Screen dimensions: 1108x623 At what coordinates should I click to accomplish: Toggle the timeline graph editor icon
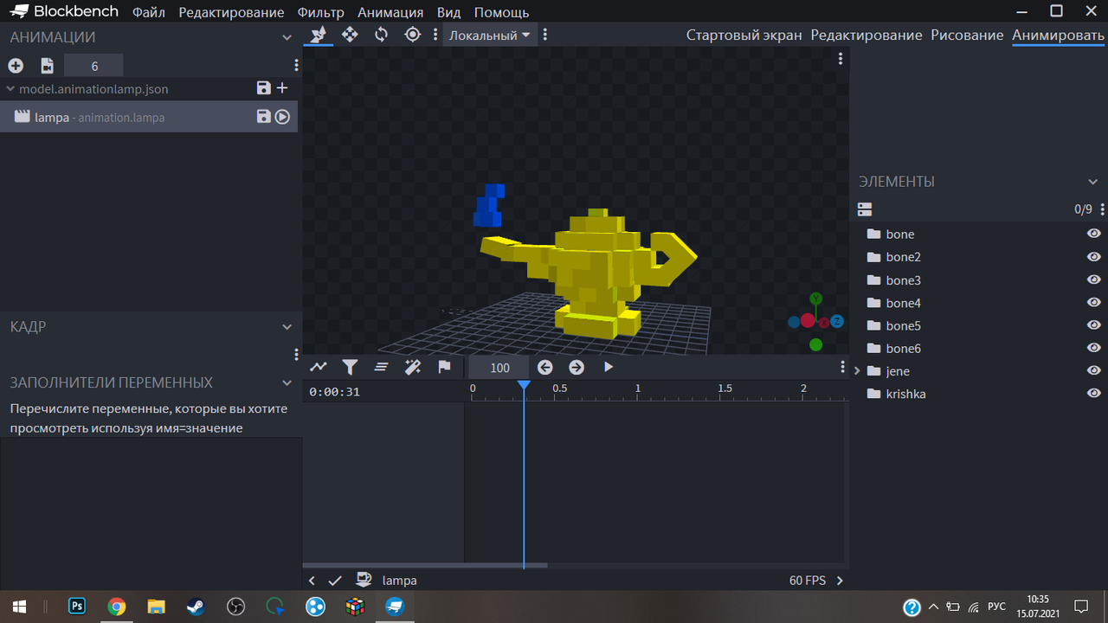(x=319, y=367)
